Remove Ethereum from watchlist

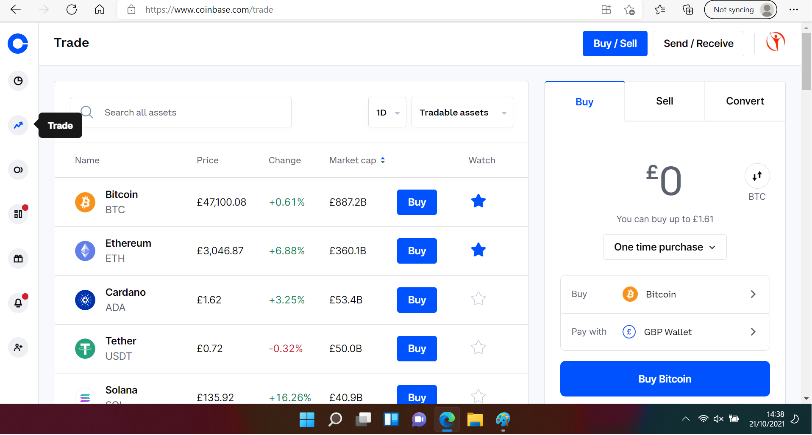tap(478, 250)
